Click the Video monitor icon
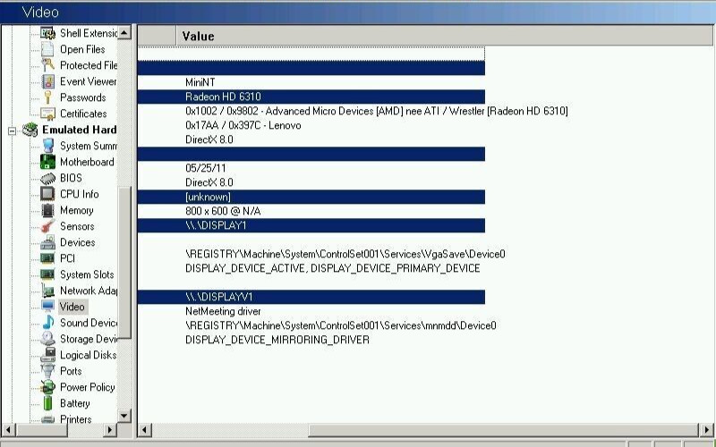716x447 pixels. coord(47,307)
